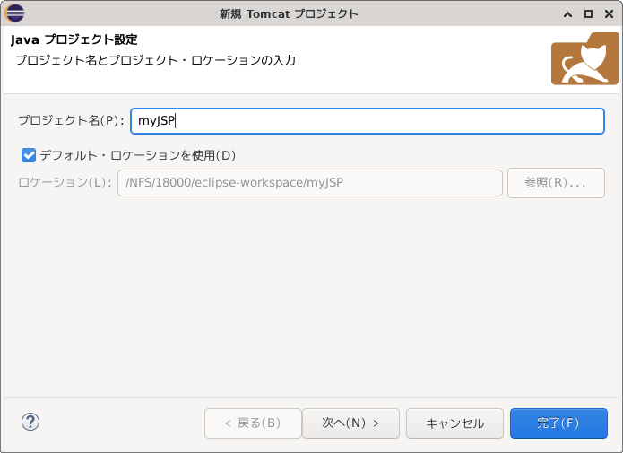The image size is (623, 453).
Task: Cancel the wizard with キャンセル
Action: point(455,423)
